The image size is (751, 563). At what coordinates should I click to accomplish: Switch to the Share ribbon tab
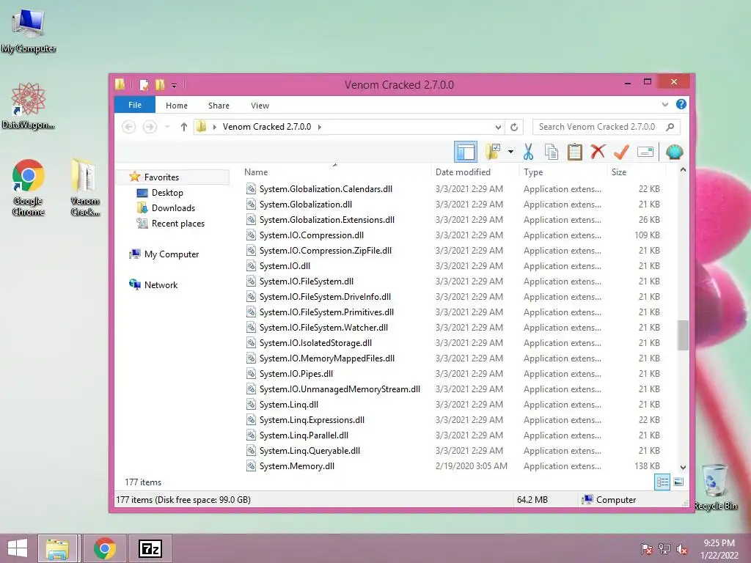[x=219, y=106]
